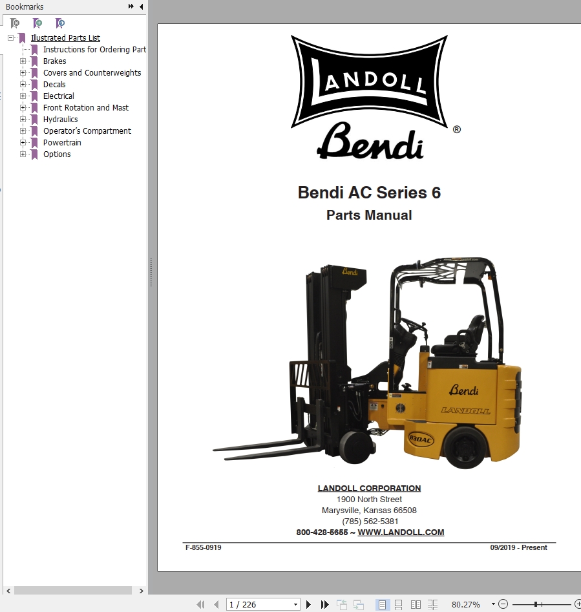Enable facing pages layout mode
581x612 pixels.
tap(416, 605)
